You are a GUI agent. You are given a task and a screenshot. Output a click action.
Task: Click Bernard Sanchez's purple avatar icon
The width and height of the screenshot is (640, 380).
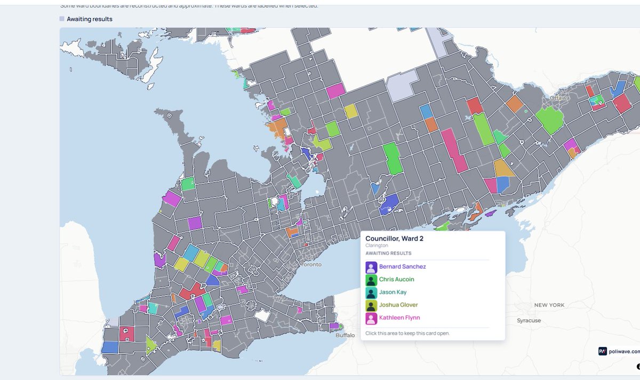click(371, 267)
